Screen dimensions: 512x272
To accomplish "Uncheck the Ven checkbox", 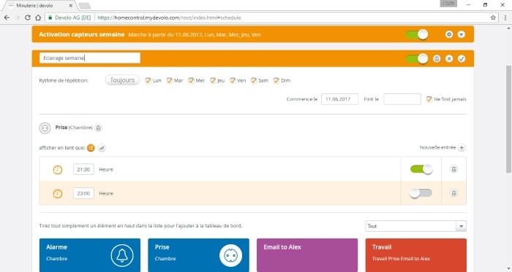I will (x=233, y=80).
